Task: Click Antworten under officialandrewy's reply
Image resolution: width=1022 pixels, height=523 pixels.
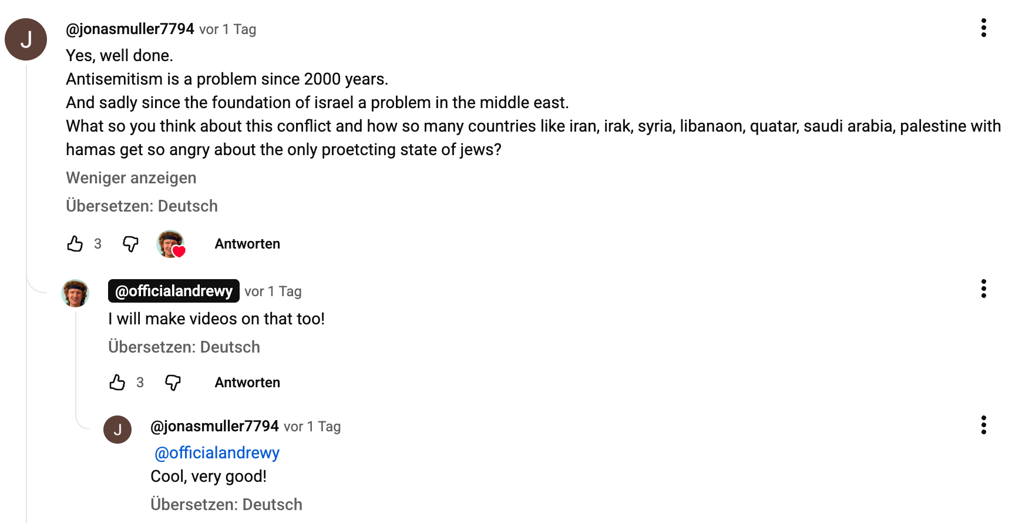Action: (x=247, y=383)
